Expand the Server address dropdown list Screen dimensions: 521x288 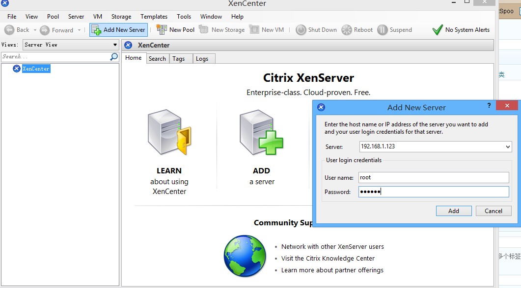coord(508,146)
